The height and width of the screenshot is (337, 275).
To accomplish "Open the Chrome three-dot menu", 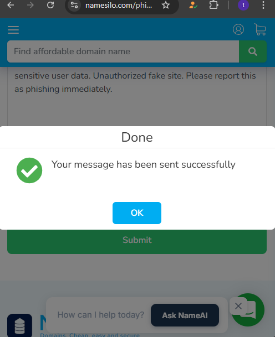I will click(263, 5).
